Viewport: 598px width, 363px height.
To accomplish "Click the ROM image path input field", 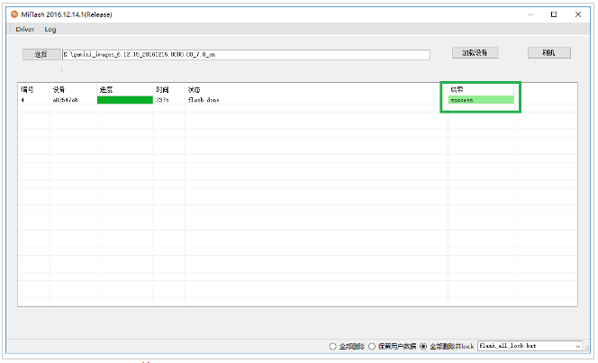I will tap(246, 55).
